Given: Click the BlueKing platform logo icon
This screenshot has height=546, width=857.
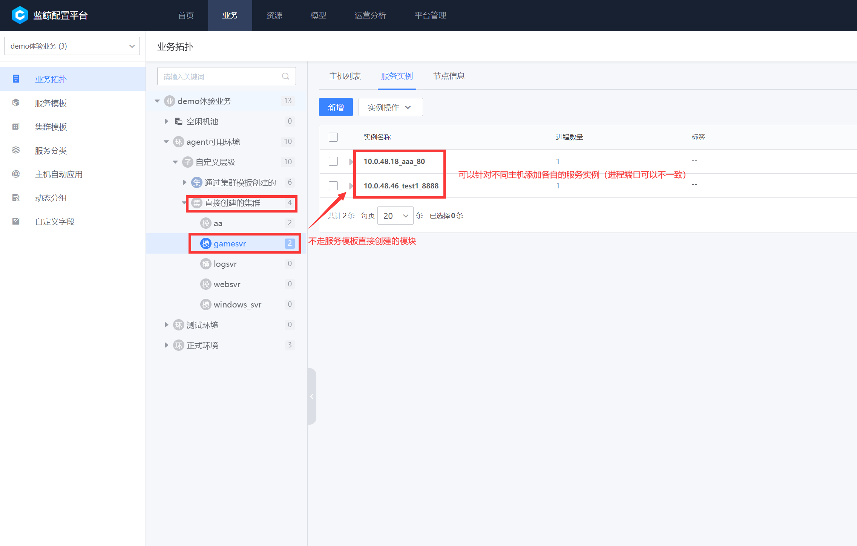Looking at the screenshot, I should (x=20, y=15).
